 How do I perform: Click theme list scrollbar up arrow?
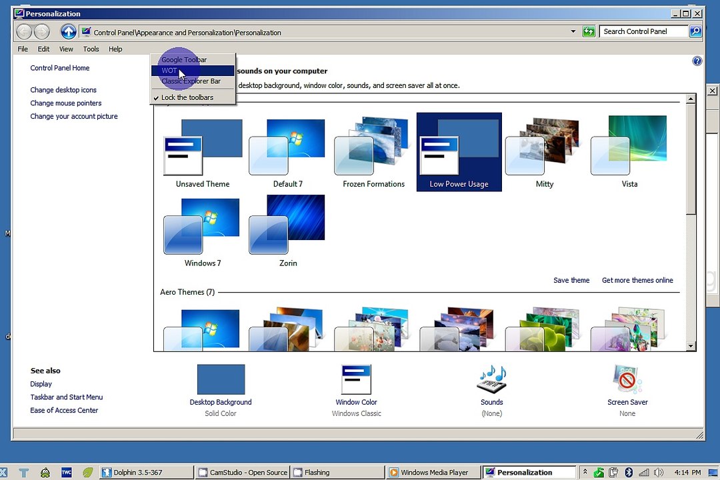coord(691,99)
